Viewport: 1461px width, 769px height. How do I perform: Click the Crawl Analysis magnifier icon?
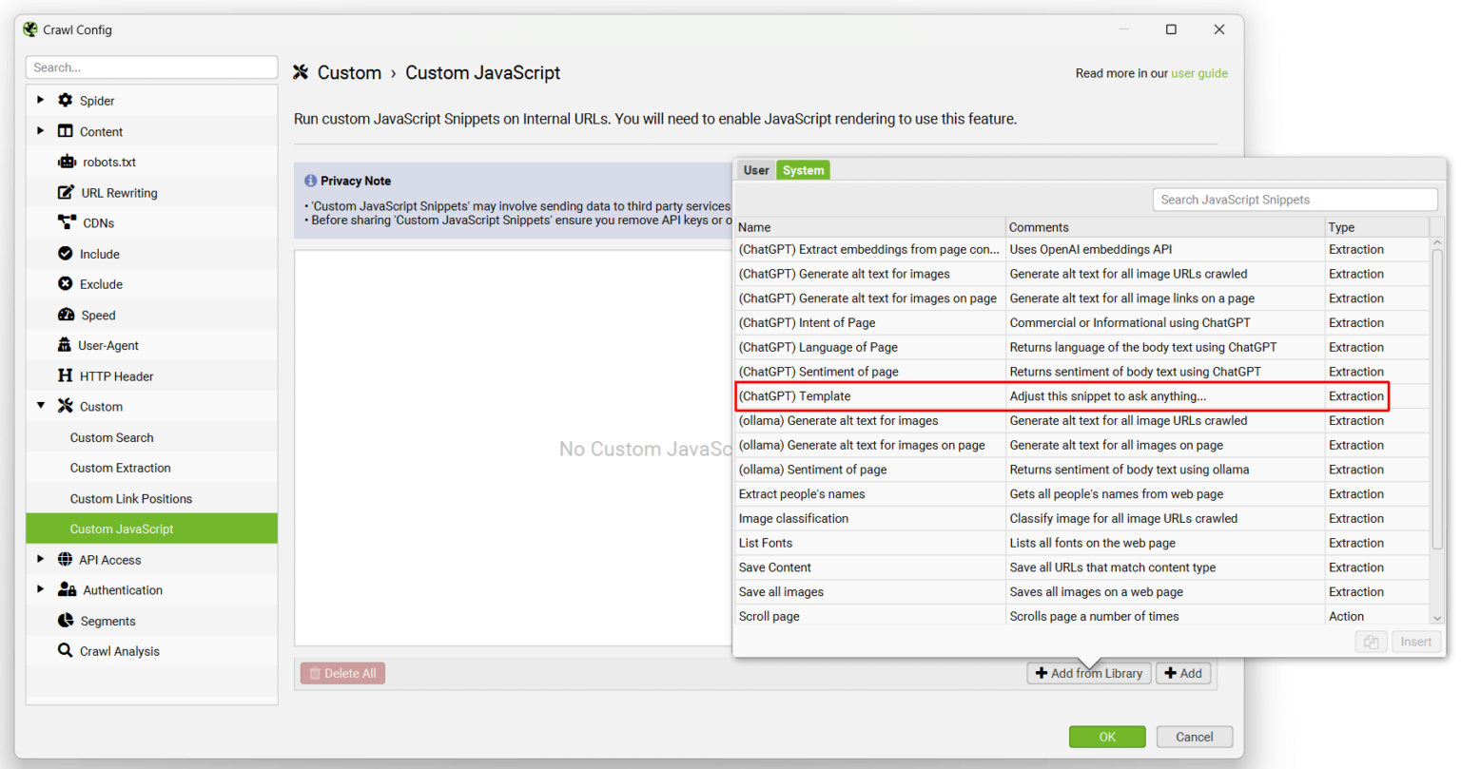click(65, 651)
